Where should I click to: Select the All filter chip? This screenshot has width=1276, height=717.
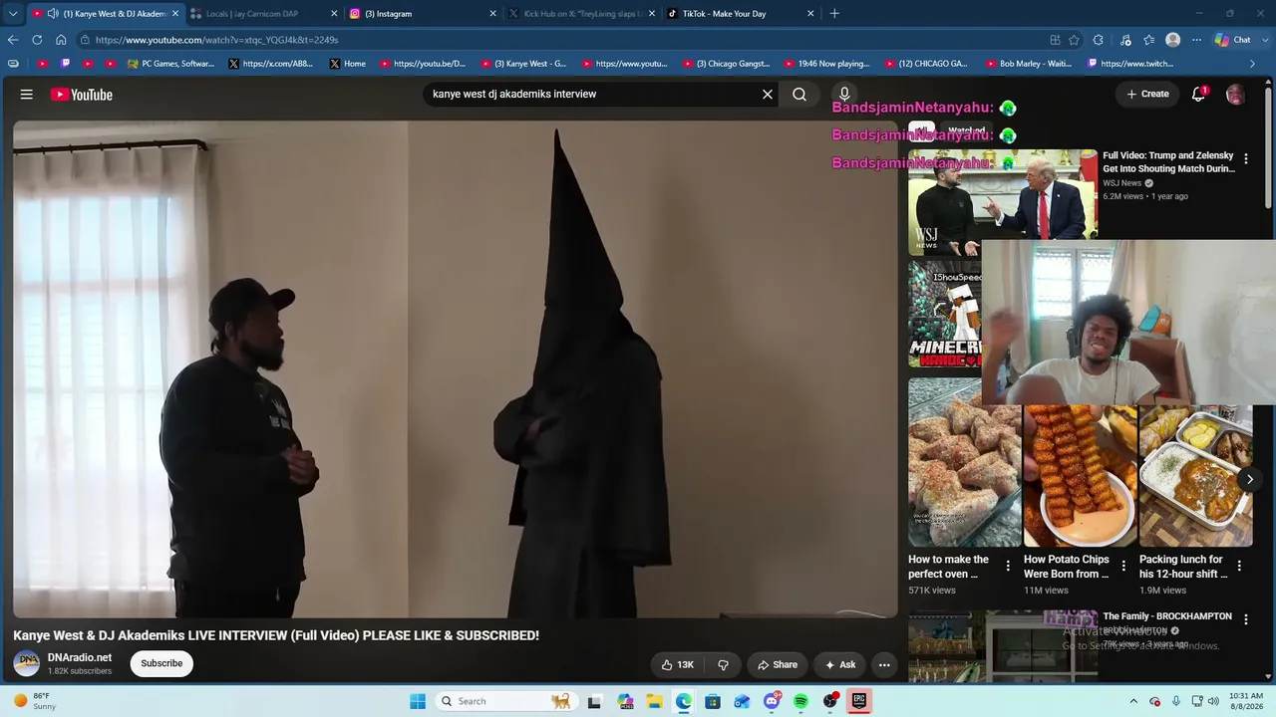click(x=921, y=130)
